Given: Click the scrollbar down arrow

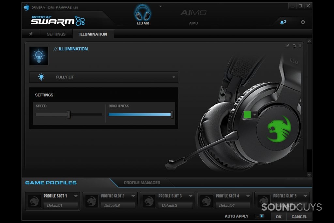Looking at the screenshot, I should click(309, 174).
